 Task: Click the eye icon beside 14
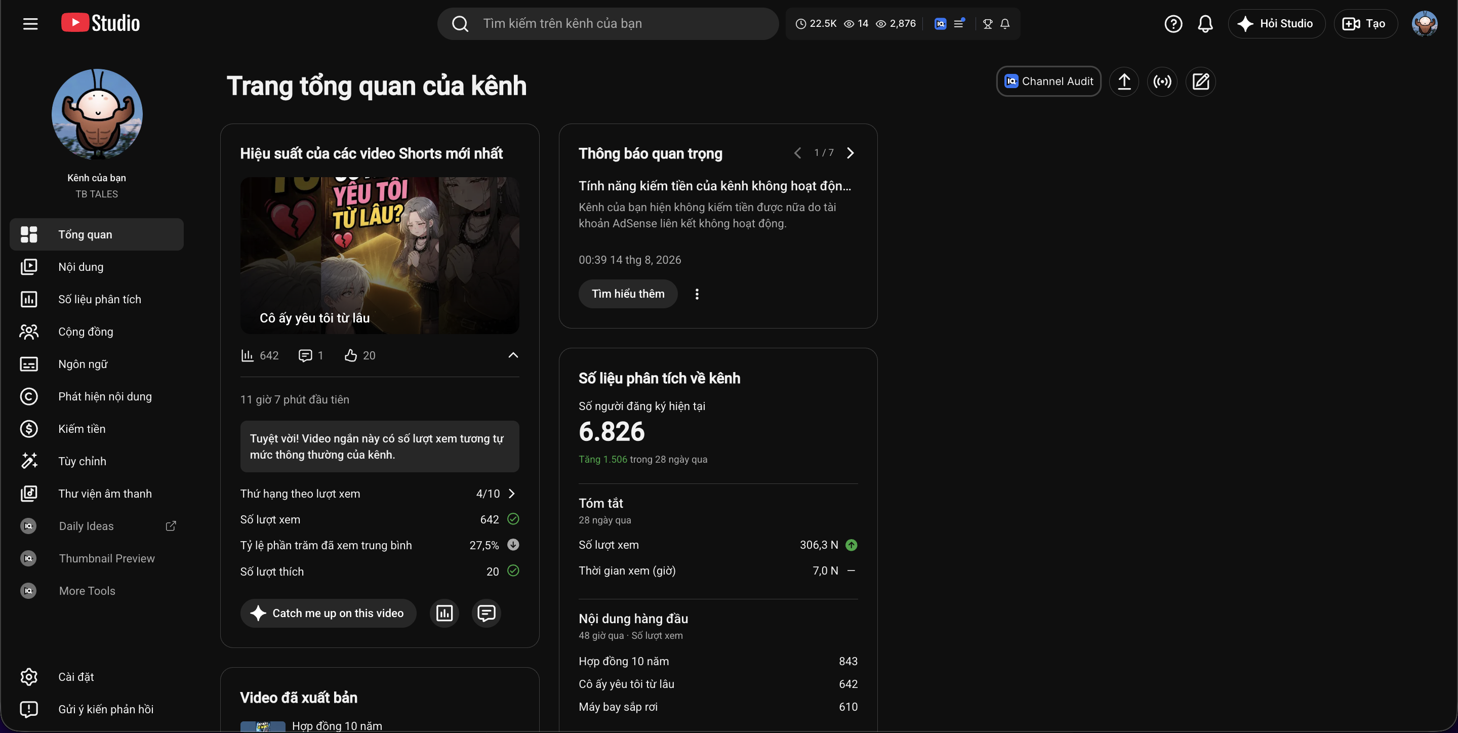point(849,24)
